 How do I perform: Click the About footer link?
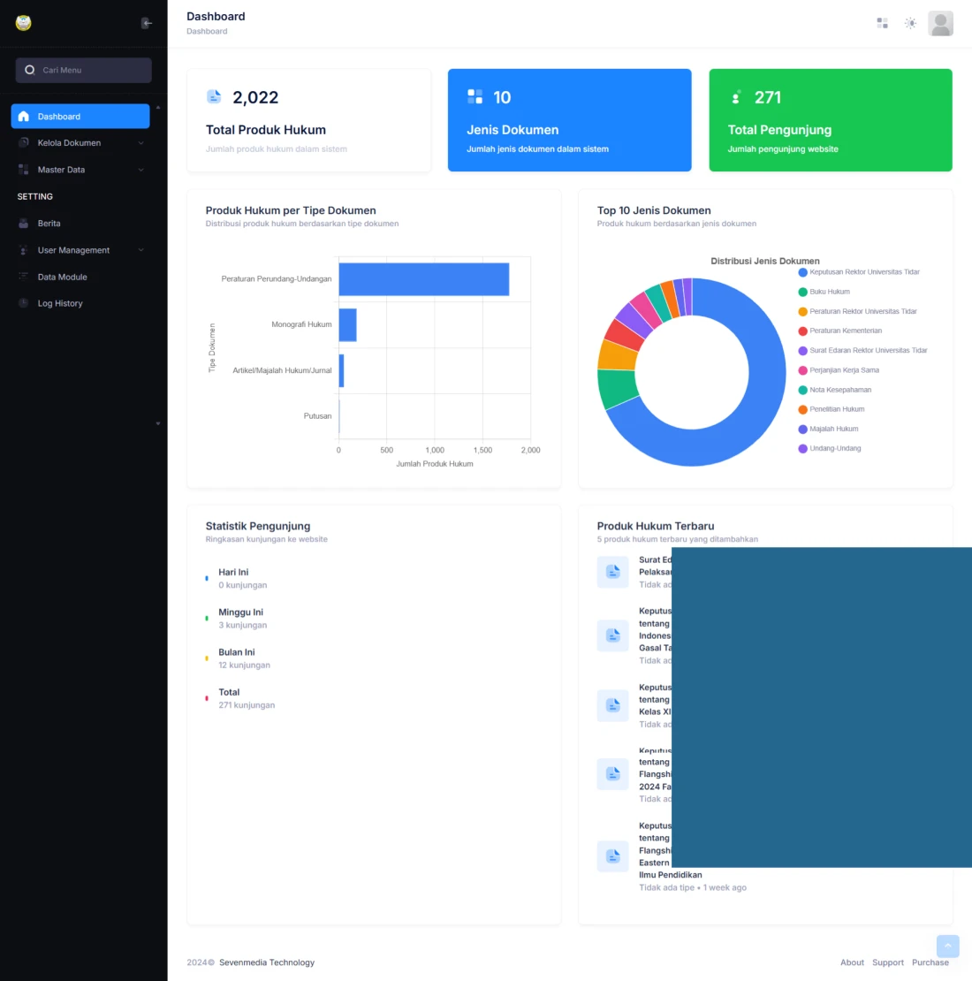(852, 962)
